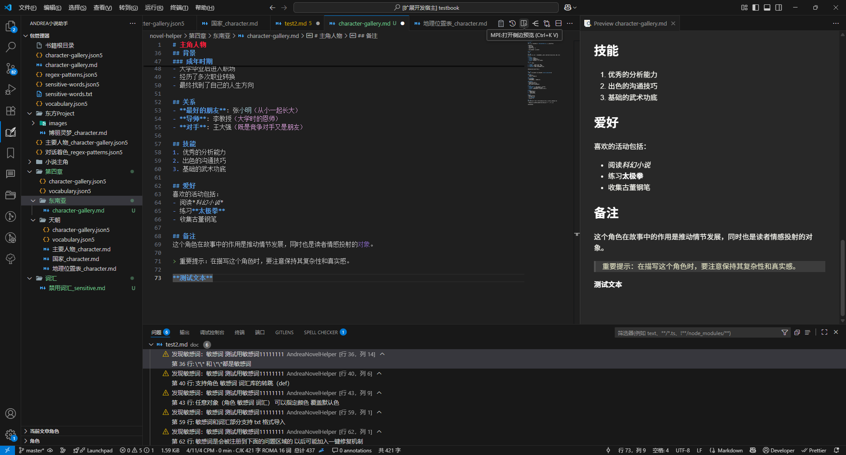Open Source Control view with 82 badge
The image size is (846, 455).
[x=11, y=68]
